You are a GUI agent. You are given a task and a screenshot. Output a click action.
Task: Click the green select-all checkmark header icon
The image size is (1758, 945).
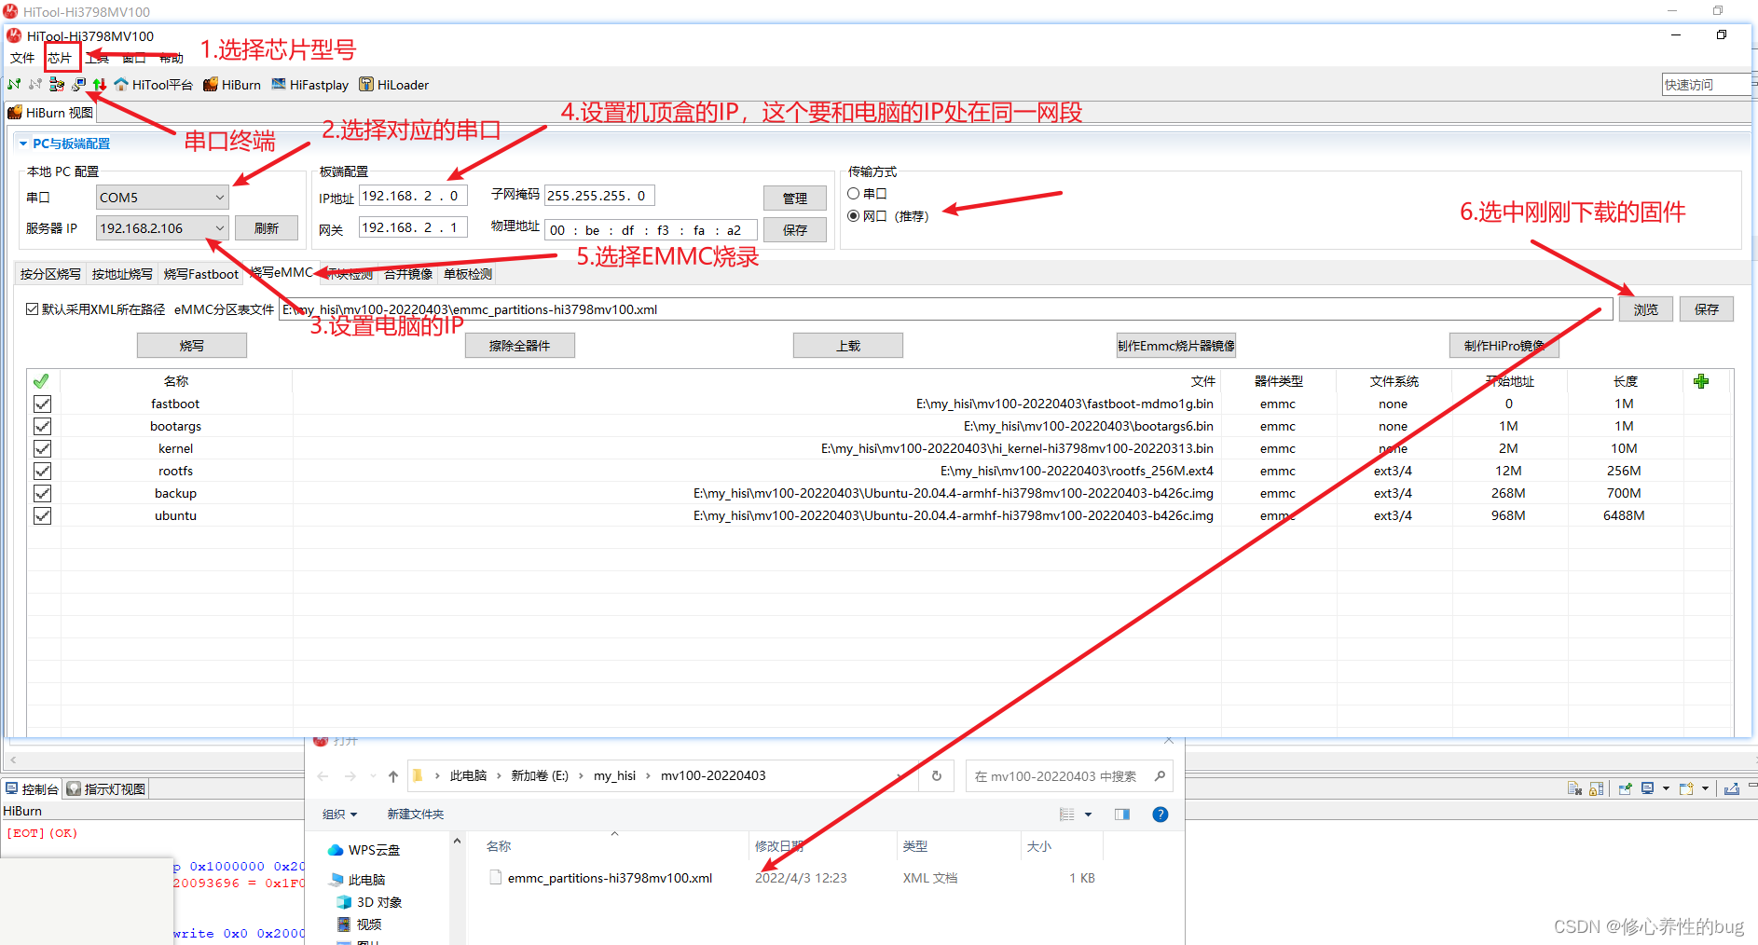(x=41, y=381)
